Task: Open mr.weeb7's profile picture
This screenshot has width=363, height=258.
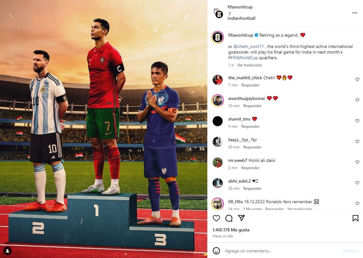Action: coord(217,162)
